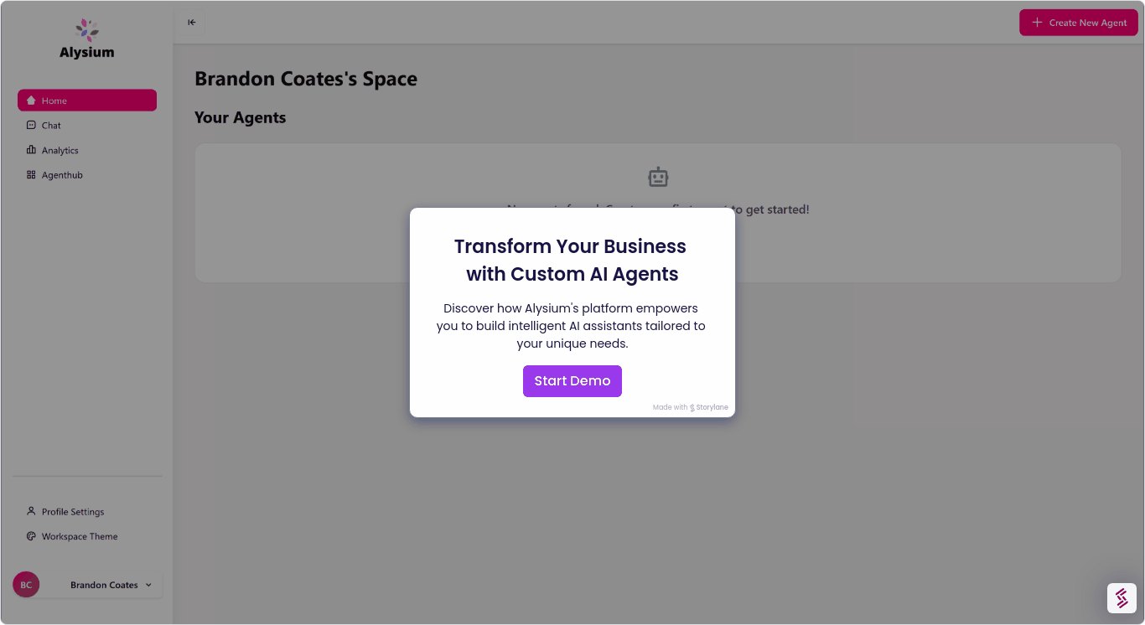Click the Start Demo button
Screen dimensions: 1145x625
click(x=572, y=381)
